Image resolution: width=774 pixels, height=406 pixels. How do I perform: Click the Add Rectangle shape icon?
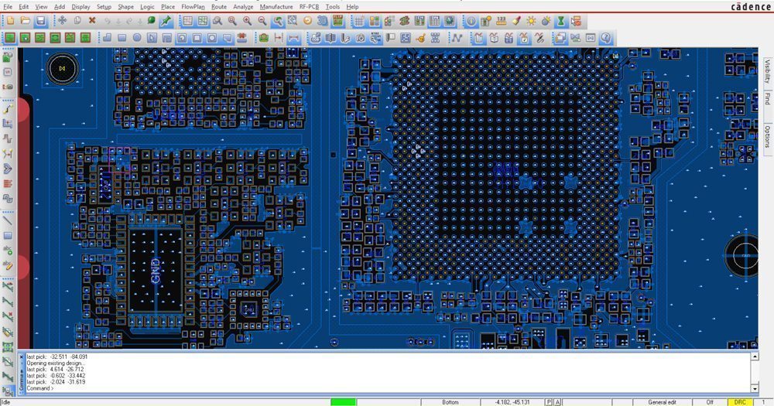[122, 37]
